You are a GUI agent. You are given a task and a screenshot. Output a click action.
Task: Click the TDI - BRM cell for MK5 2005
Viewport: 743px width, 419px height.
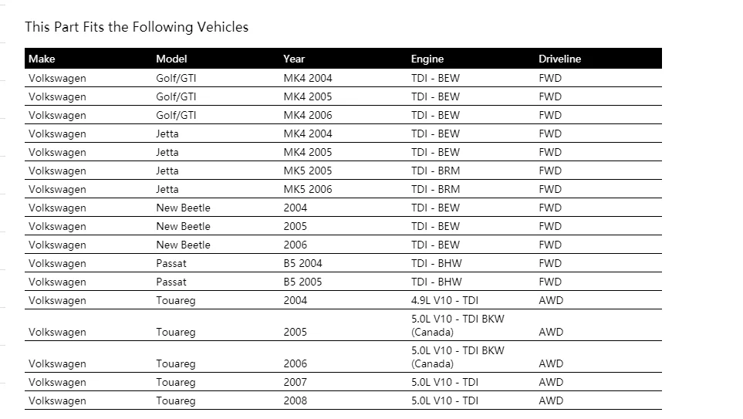coord(435,171)
